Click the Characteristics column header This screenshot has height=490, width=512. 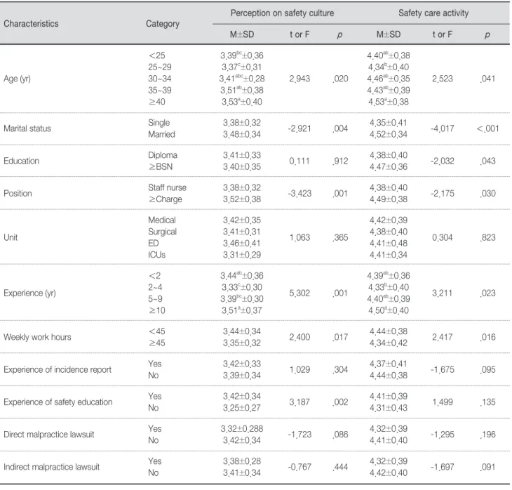point(31,24)
